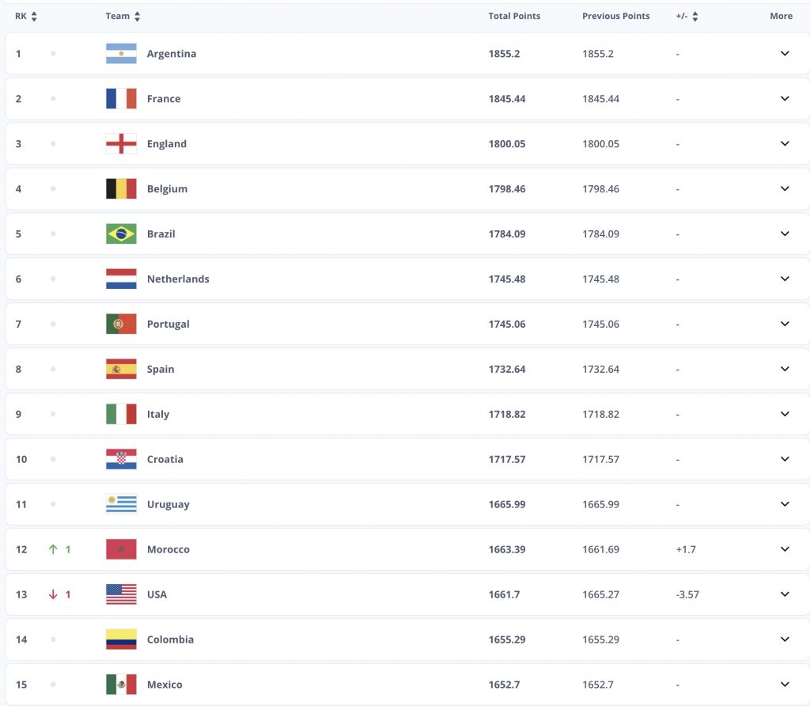This screenshot has width=810, height=706.
Task: Click the Brazil flag icon
Action: point(121,233)
